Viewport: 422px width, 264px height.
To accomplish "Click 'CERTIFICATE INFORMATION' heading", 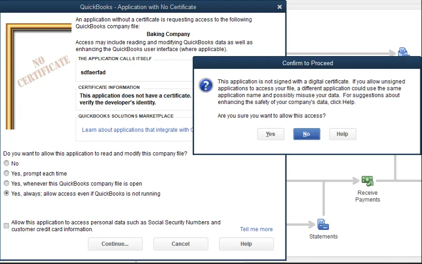I will (109, 88).
